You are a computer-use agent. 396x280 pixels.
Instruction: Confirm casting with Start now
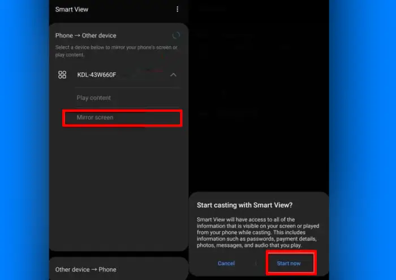[289, 264]
